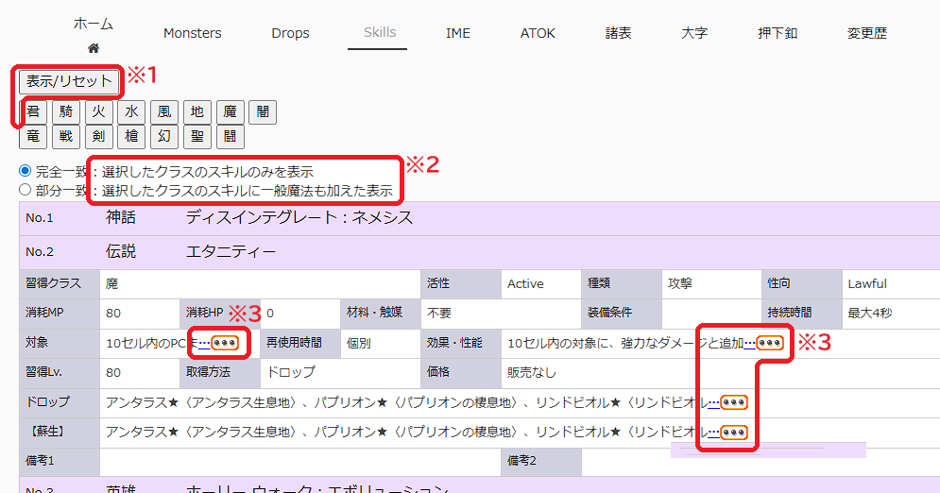This screenshot has width=940, height=493.
Task: Click skill row No.2 エタニティー
Action: point(480,252)
